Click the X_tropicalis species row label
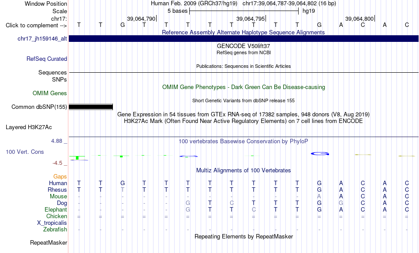Screen dimensions: 419x253 (52, 223)
